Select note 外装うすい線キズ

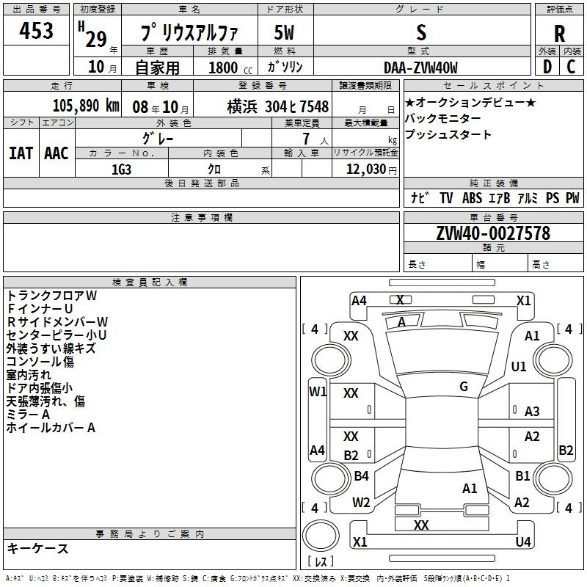tap(51, 349)
